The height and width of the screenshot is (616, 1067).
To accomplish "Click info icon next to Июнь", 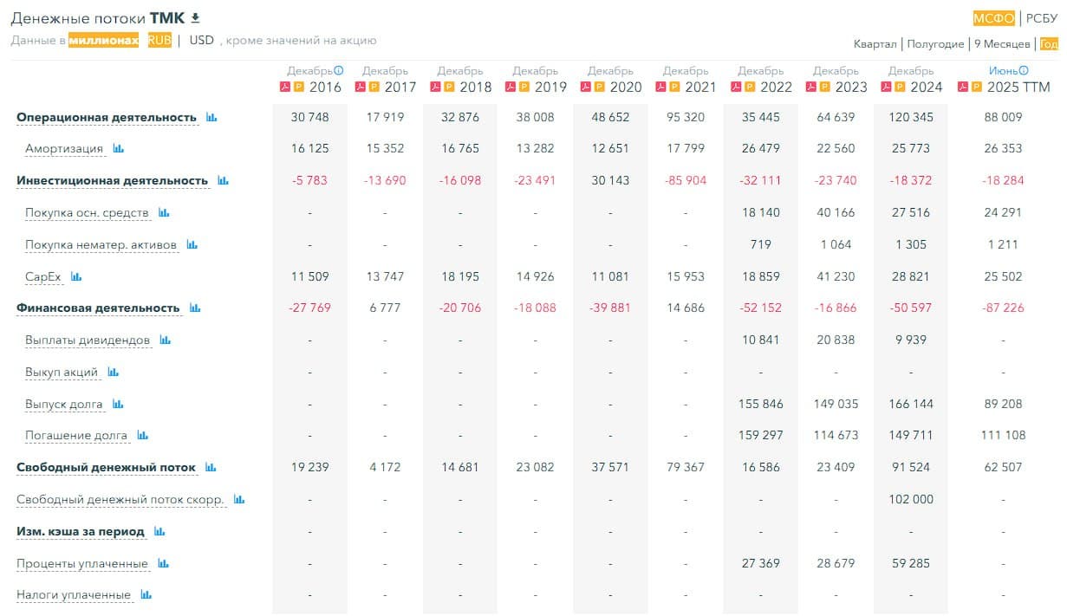I will click(1024, 71).
